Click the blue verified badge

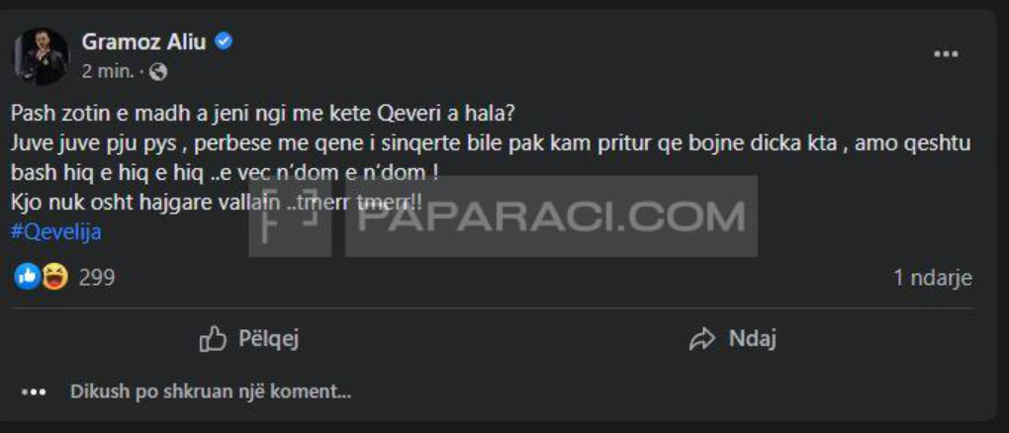point(224,43)
